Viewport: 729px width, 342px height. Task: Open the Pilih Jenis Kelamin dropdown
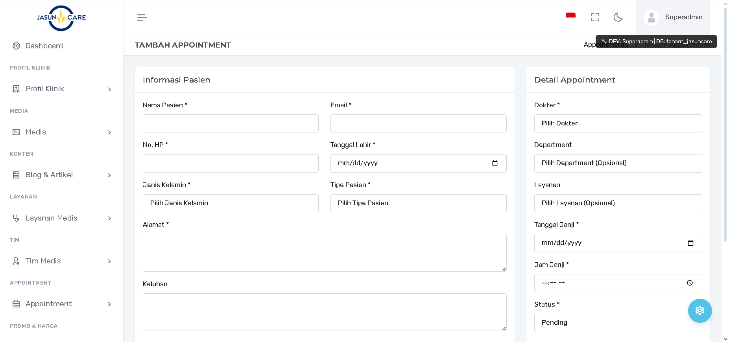[231, 203]
